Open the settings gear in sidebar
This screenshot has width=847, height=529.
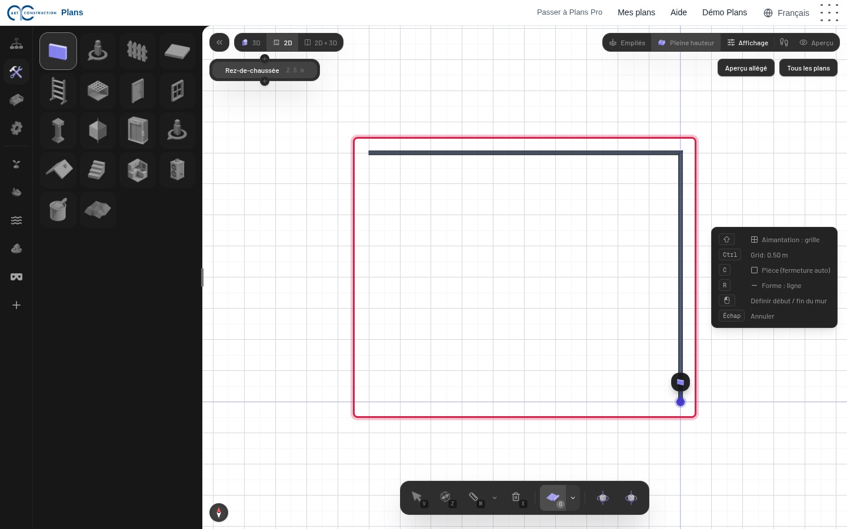[16, 128]
